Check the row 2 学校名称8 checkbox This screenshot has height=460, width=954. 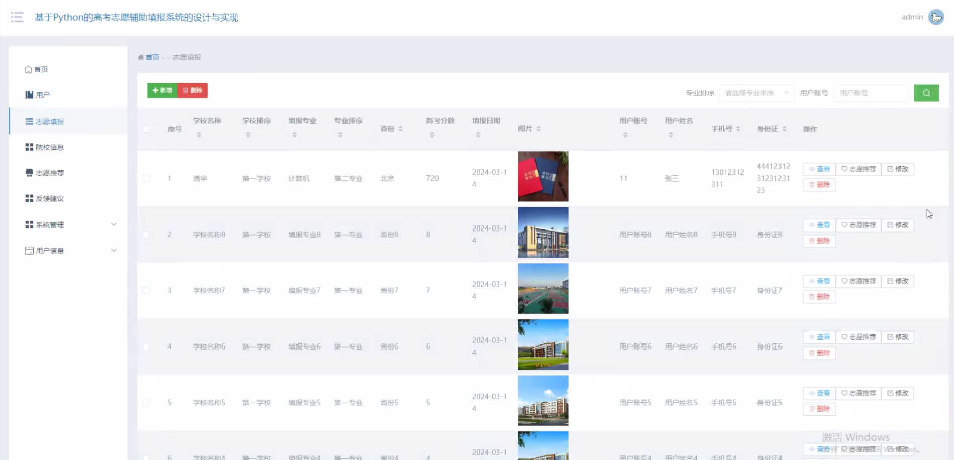[x=146, y=235]
